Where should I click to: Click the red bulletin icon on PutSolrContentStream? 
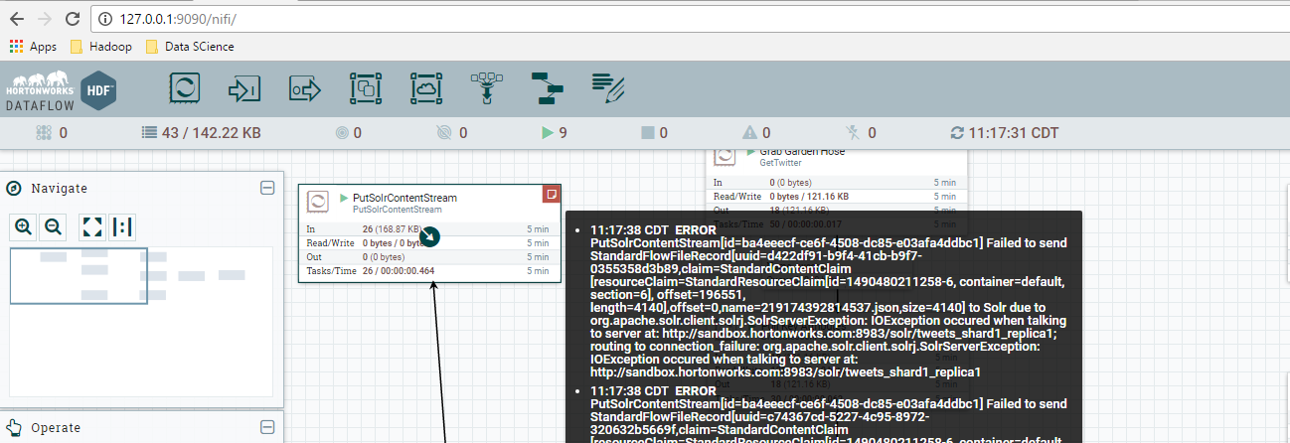click(x=551, y=193)
